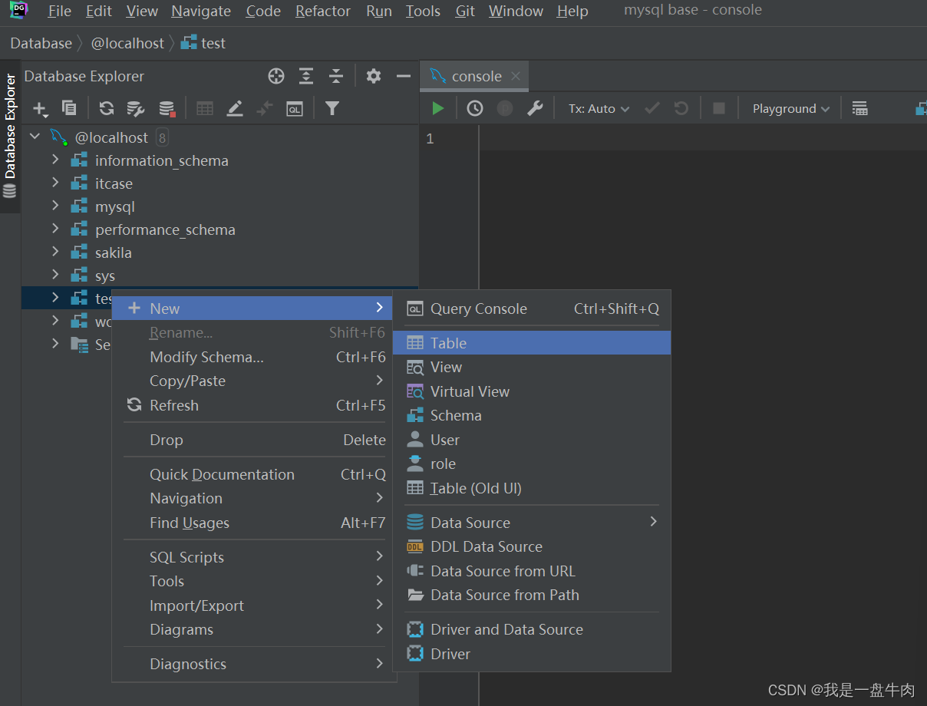Viewport: 927px width, 706px height.
Task: Open the Tx: Auto transaction mode dropdown
Action: pyautogui.click(x=599, y=109)
